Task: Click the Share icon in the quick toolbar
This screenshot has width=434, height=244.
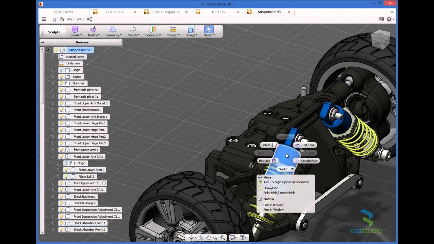Action: [x=90, y=19]
